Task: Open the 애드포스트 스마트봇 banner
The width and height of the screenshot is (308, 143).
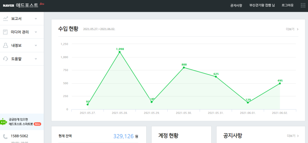Action: (22, 122)
